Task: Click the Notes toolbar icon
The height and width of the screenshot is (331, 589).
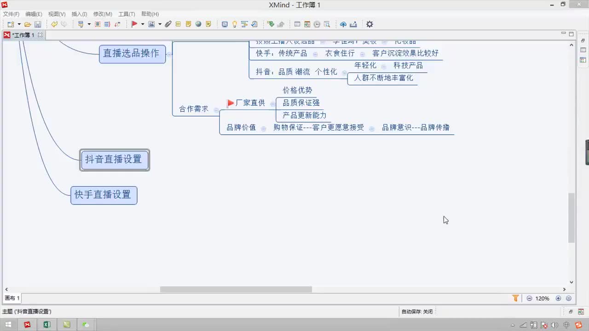Action: click(188, 24)
